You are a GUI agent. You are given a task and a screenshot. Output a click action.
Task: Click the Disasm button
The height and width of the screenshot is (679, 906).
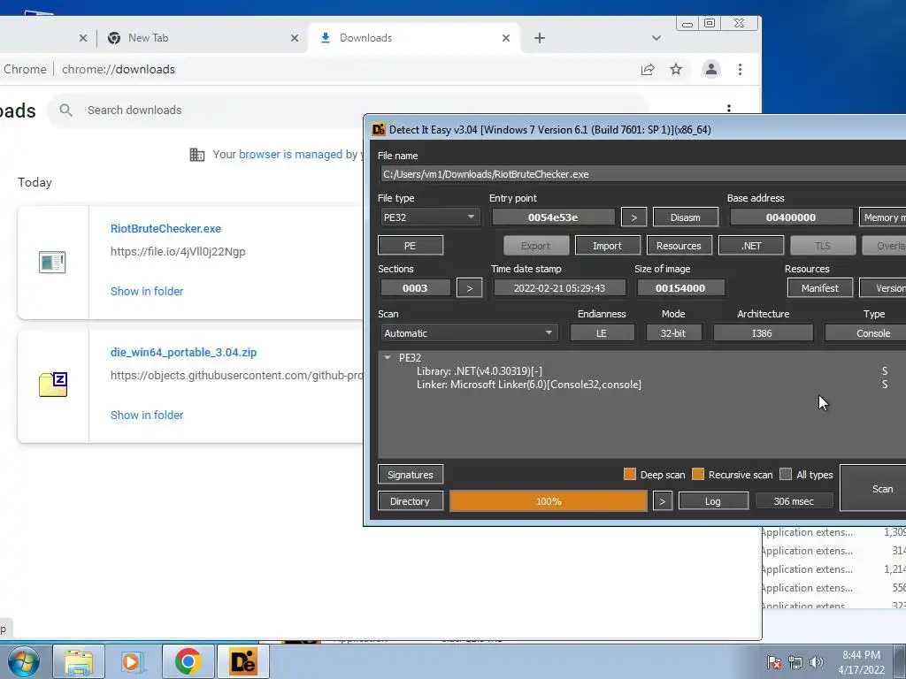tap(686, 217)
